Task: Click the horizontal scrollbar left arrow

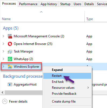Action: (2, 93)
